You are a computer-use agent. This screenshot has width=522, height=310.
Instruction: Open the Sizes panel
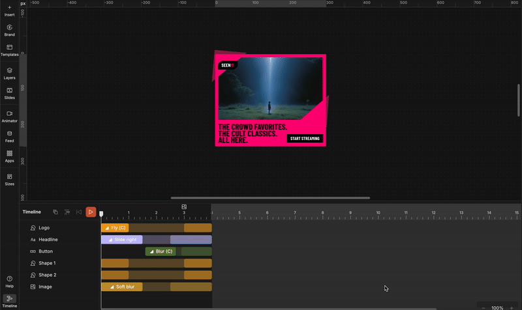pos(9,179)
